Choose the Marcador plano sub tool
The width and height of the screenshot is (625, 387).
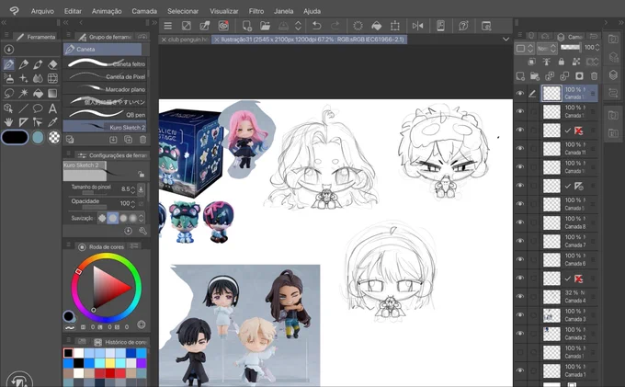click(x=105, y=89)
